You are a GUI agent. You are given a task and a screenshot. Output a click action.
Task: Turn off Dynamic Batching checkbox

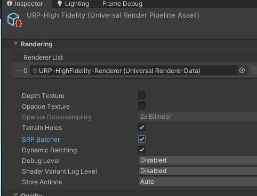point(142,150)
